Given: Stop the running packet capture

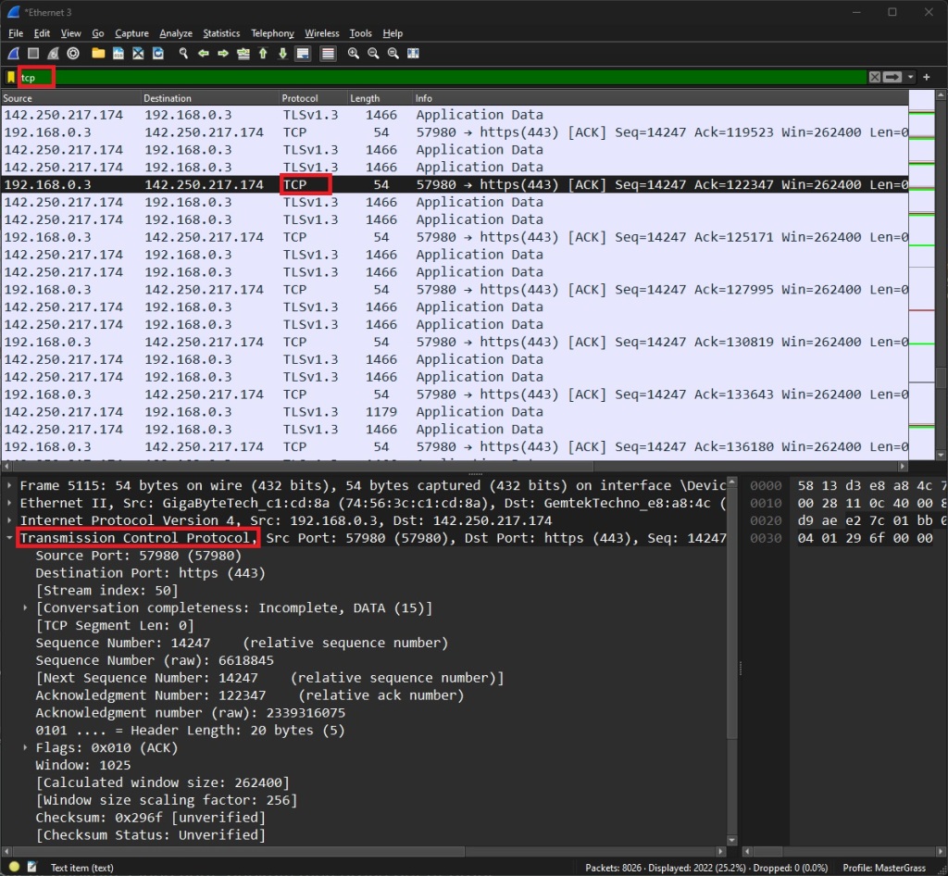Looking at the screenshot, I should (33, 54).
